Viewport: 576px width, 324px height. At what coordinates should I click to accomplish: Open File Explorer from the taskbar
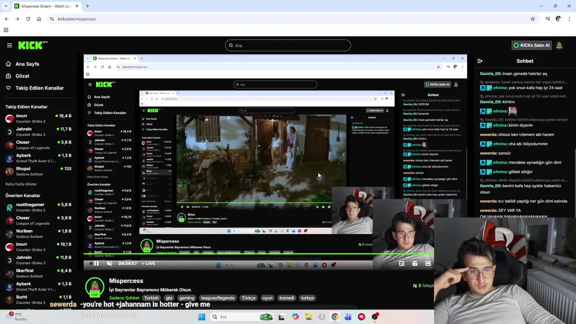[x=309, y=317]
